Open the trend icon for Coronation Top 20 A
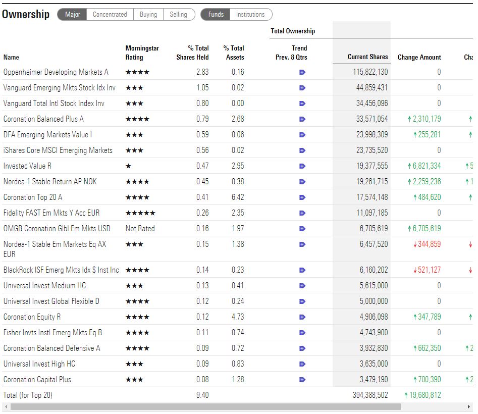 pos(301,197)
